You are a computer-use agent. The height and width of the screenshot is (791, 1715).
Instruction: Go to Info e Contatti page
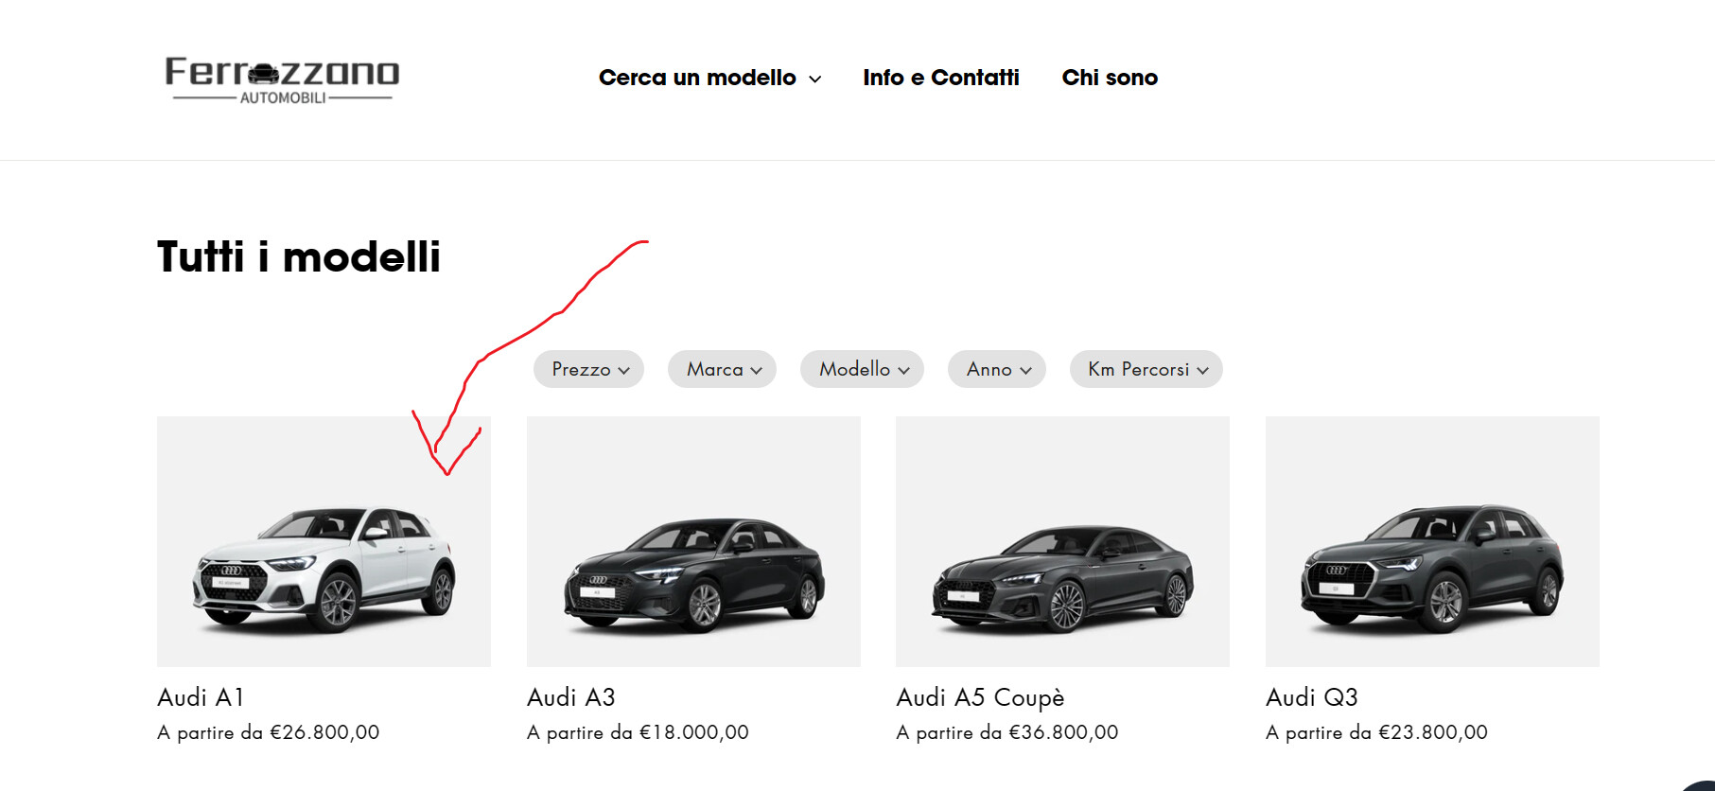coord(940,78)
